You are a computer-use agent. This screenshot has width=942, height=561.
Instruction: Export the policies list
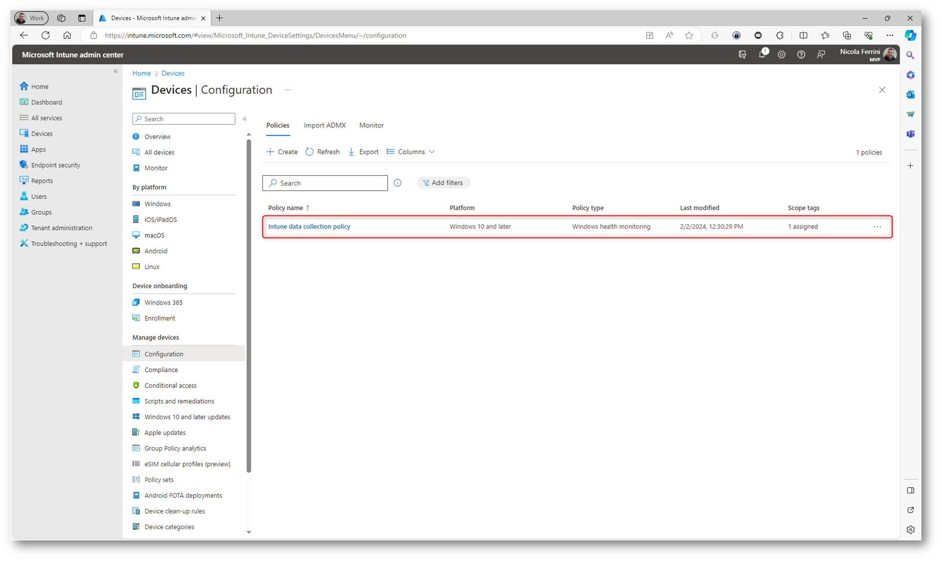pos(363,152)
